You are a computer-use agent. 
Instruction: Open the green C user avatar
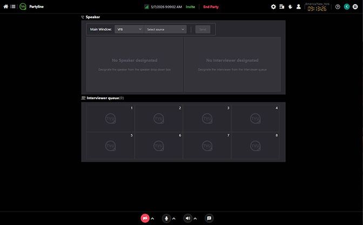point(347,6)
